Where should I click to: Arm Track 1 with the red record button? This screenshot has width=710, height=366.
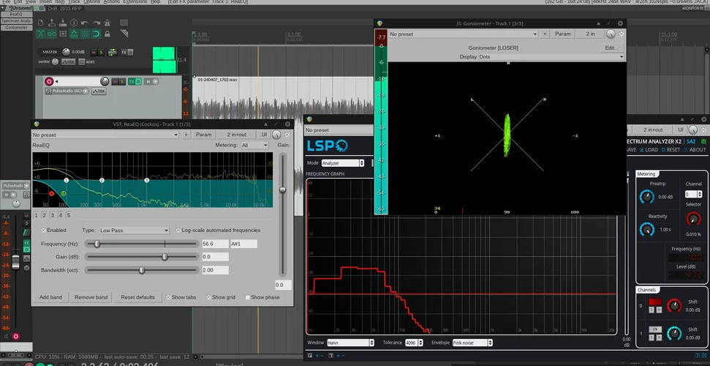[49, 81]
